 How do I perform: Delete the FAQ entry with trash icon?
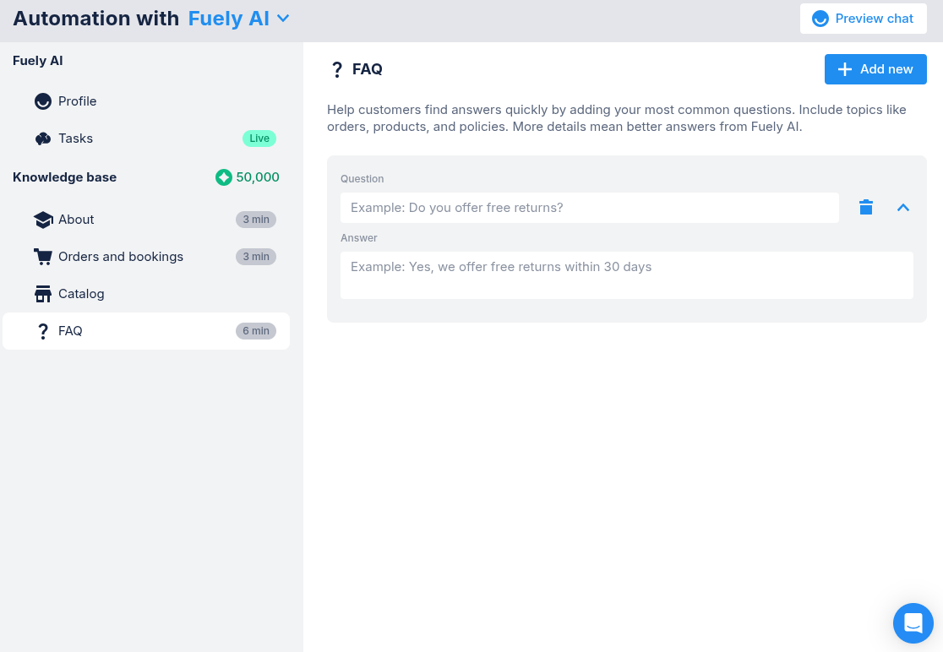click(866, 208)
